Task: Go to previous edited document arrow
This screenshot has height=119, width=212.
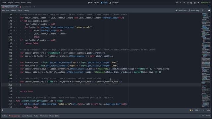Action: (202, 10)
